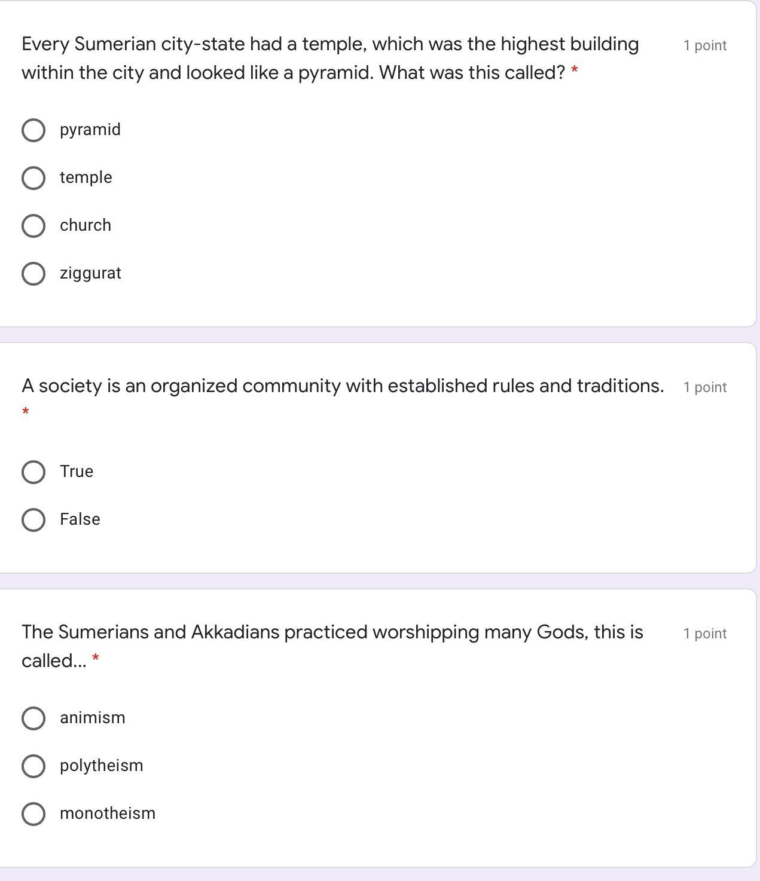Choose the church radio option
The image size is (760, 881).
(x=33, y=226)
